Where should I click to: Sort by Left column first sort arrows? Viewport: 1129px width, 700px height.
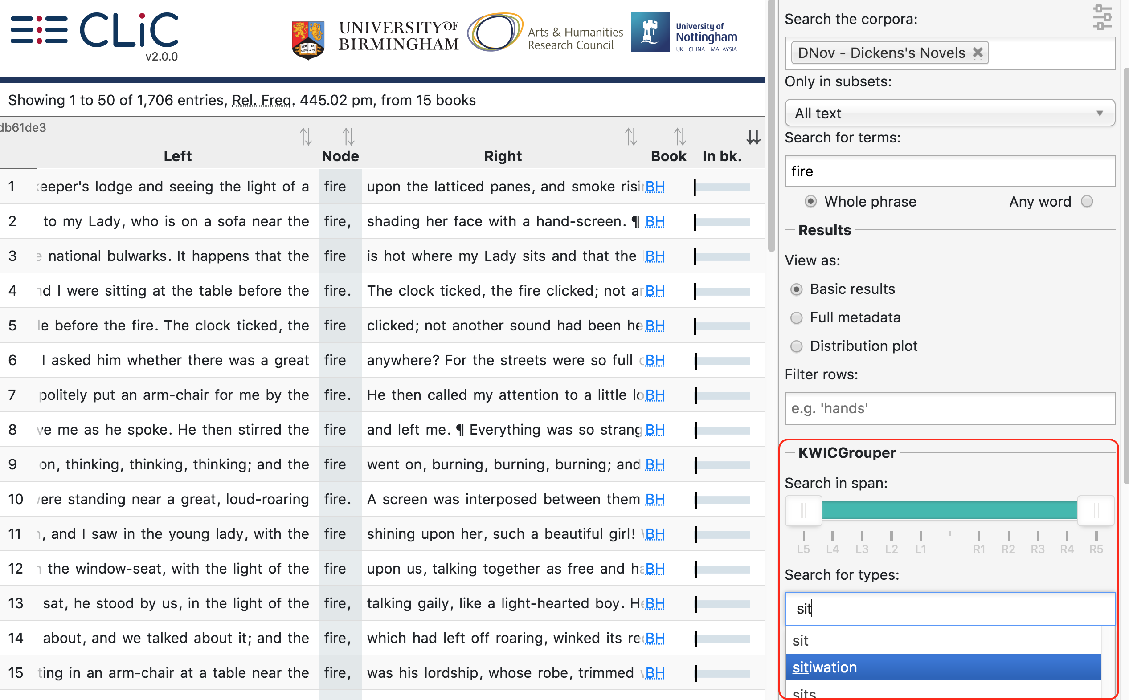click(306, 137)
